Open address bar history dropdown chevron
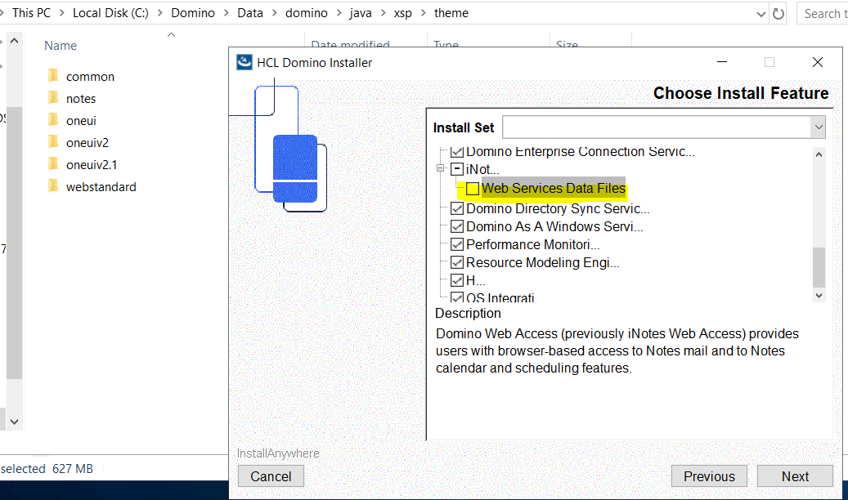Viewport: 848px width, 500px height. (x=760, y=14)
